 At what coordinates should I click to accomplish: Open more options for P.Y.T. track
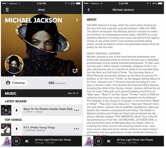[x=76, y=129]
